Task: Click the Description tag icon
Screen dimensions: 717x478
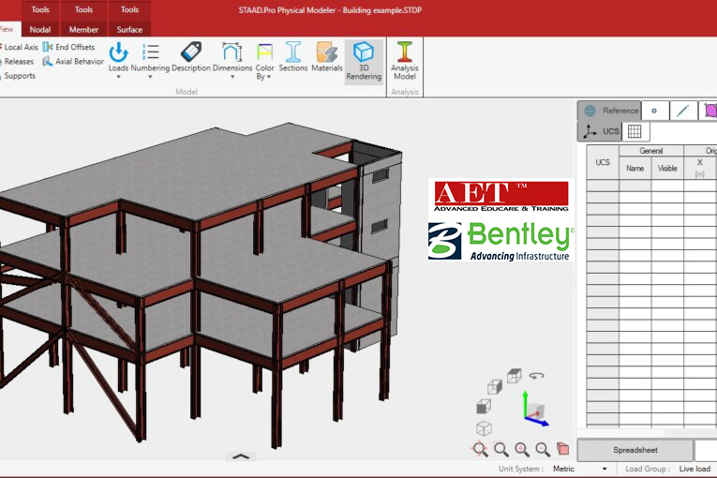Action: click(191, 56)
